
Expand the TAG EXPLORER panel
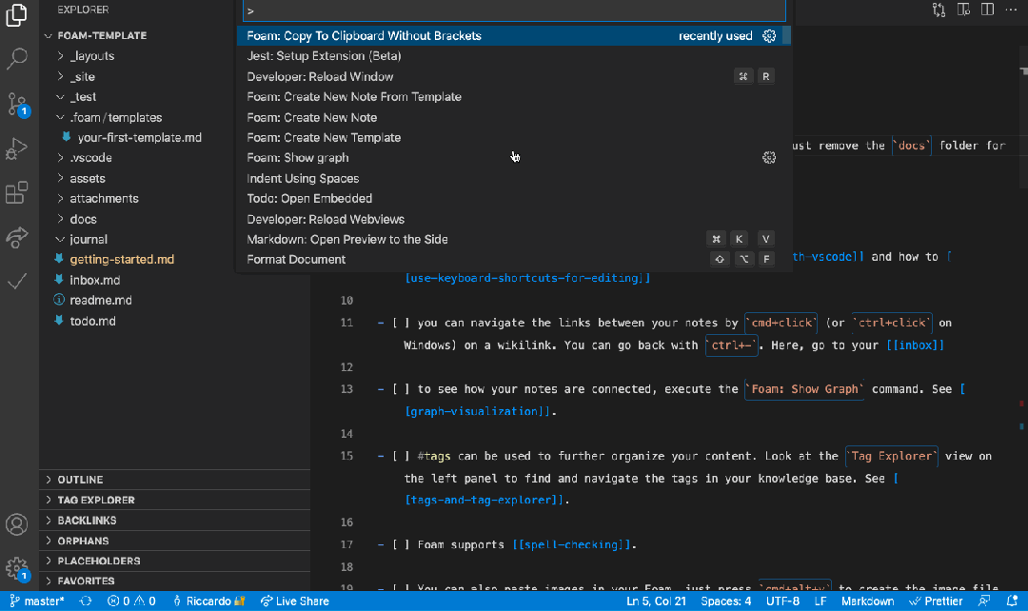96,501
